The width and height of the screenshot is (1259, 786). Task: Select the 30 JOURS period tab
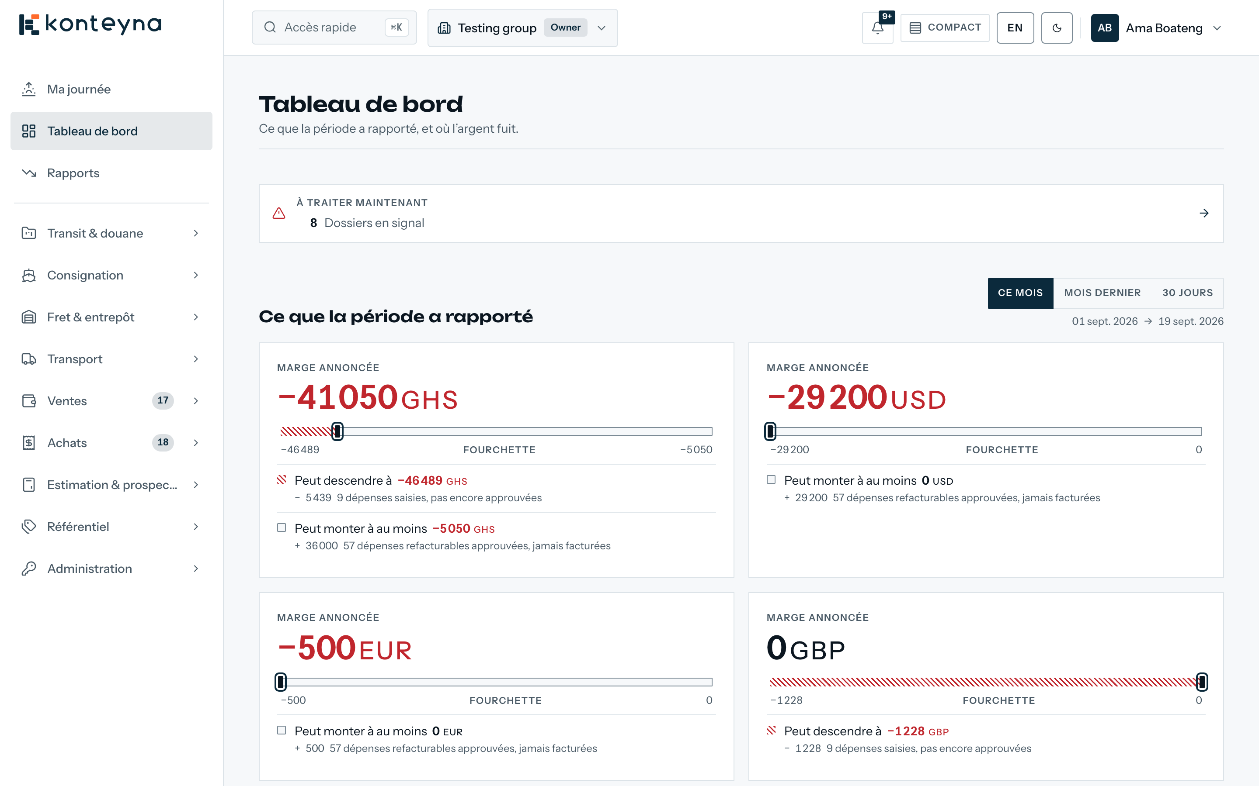click(1187, 293)
